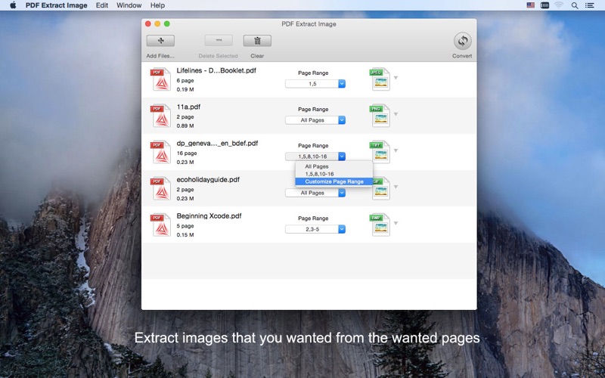The image size is (605, 378).
Task: Click the 0.19 M file size text
Action: [x=185, y=89]
